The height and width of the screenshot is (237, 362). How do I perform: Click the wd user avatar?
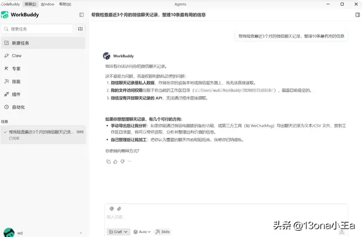tap(9, 232)
